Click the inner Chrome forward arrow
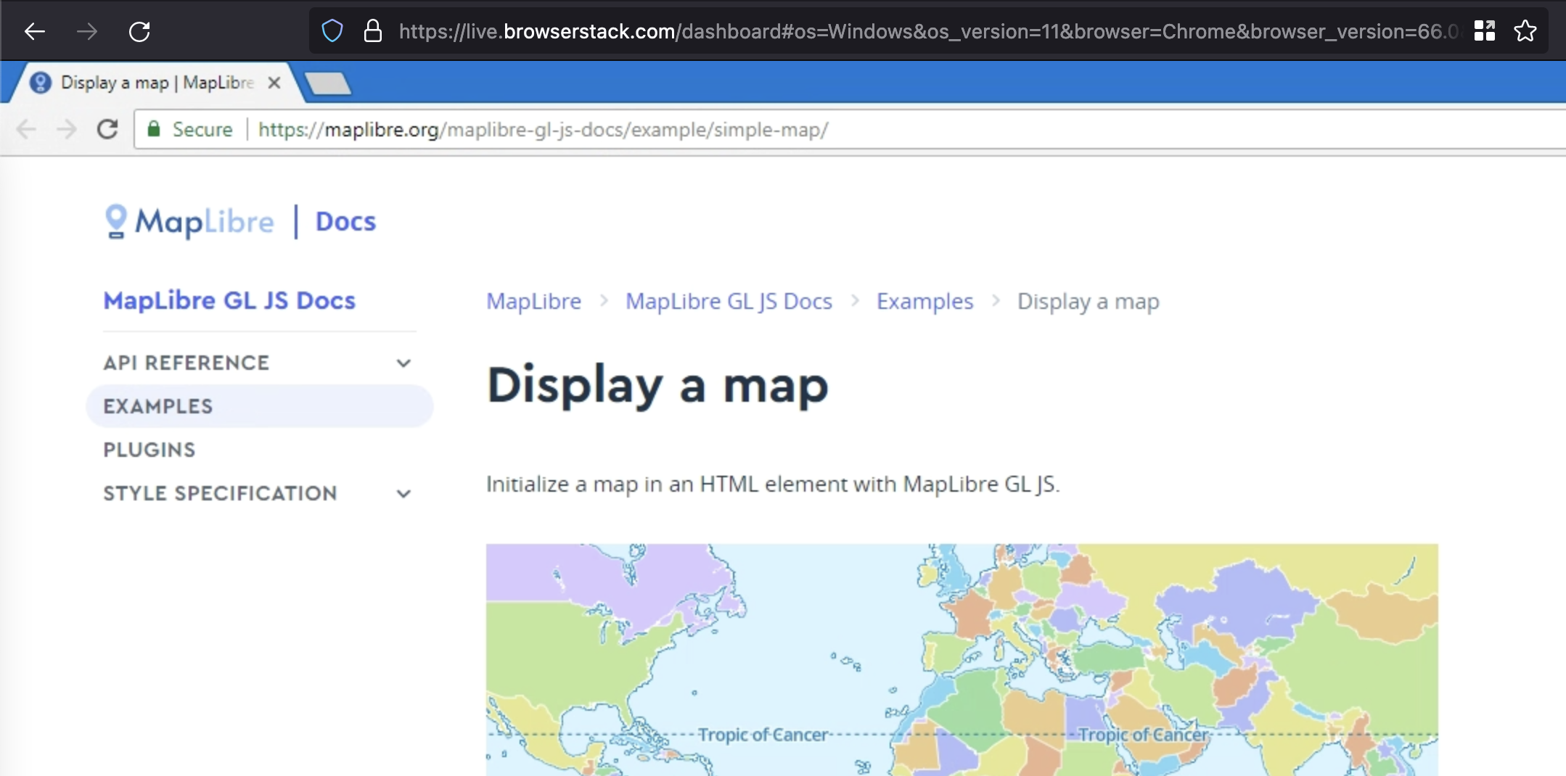 [67, 129]
